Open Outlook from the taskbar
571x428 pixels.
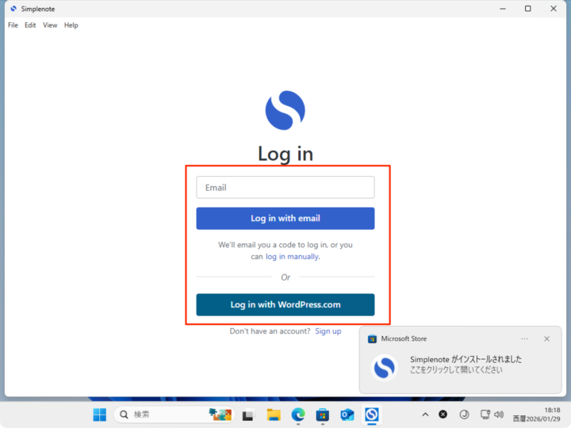click(x=347, y=415)
